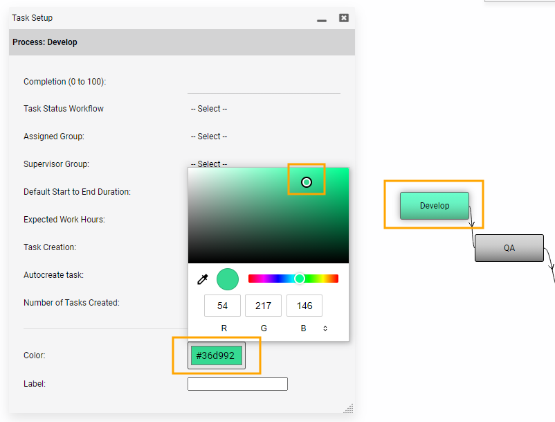Click the 'Number of Tasks Created:' label

click(x=71, y=303)
